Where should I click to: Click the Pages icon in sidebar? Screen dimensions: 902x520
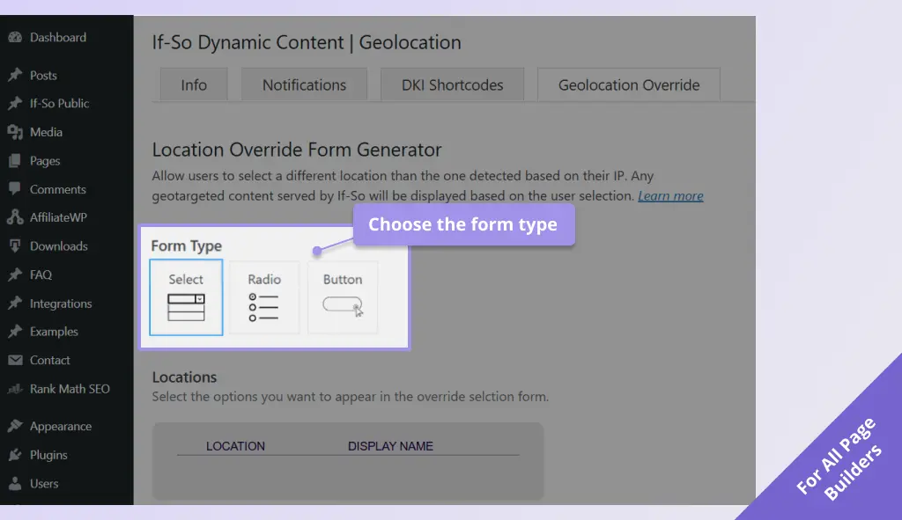[x=15, y=161]
